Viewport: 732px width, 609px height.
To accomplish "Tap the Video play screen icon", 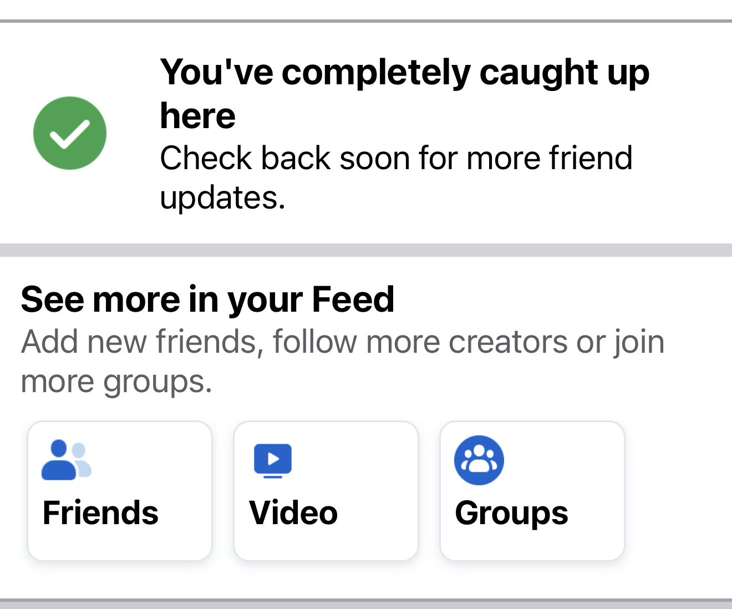I will tap(273, 460).
